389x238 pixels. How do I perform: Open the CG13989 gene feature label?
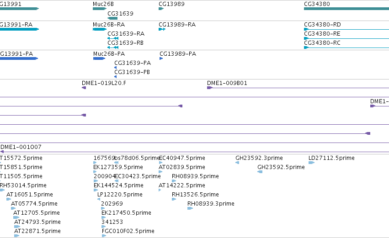coord(171,4)
